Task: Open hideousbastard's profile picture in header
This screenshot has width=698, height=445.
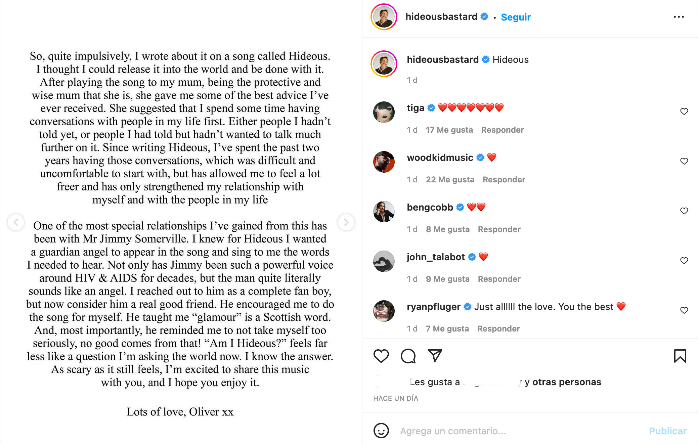Action: click(x=384, y=17)
